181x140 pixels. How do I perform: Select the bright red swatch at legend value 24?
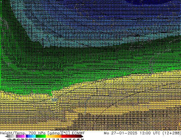(x=62, y=136)
